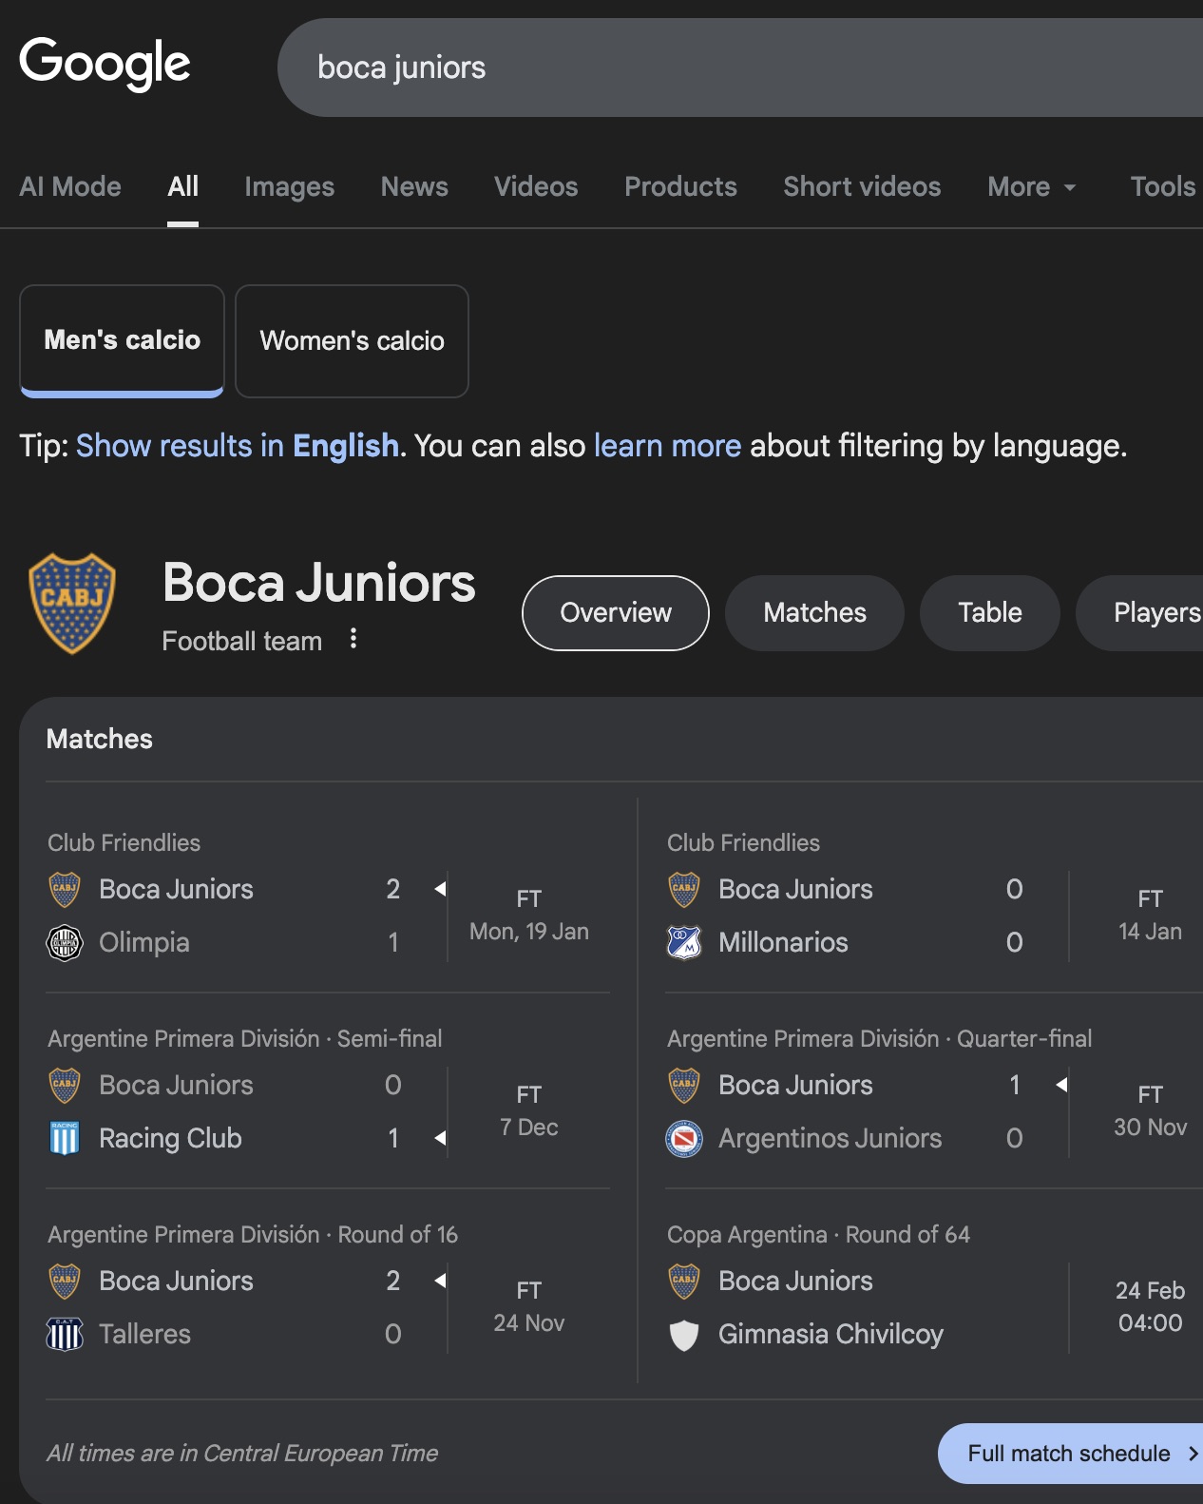Click the Argentinos Juniors crest icon
Image resolution: width=1203 pixels, height=1504 pixels.
[684, 1138]
